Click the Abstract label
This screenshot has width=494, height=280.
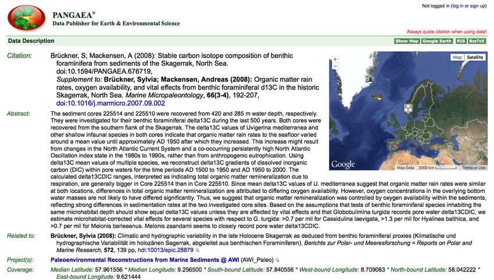(x=19, y=114)
